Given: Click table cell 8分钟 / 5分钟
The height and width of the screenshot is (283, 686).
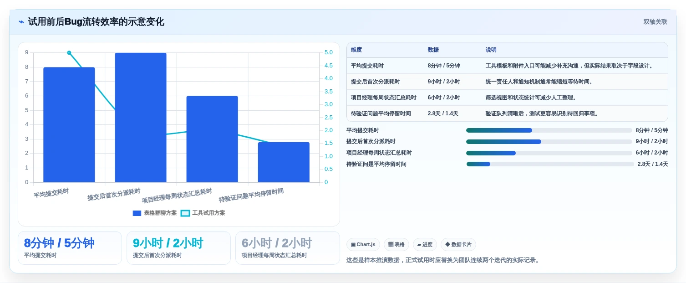Looking at the screenshot, I should [444, 66].
